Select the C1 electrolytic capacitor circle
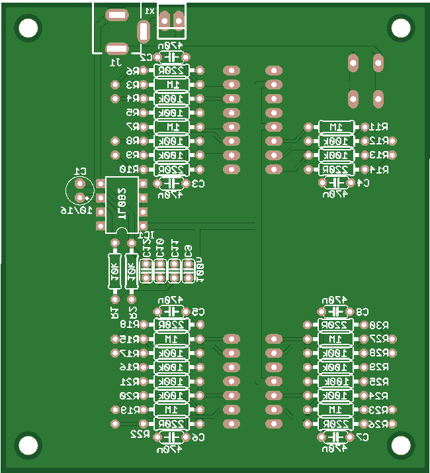Viewport: 430px width, 473px height. [80, 190]
